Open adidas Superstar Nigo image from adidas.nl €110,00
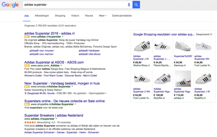This screenshot has height=137, width=217. click(x=183, y=79)
